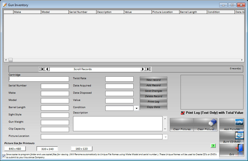Toggle the save copies to program folder checkbox

[3, 156]
